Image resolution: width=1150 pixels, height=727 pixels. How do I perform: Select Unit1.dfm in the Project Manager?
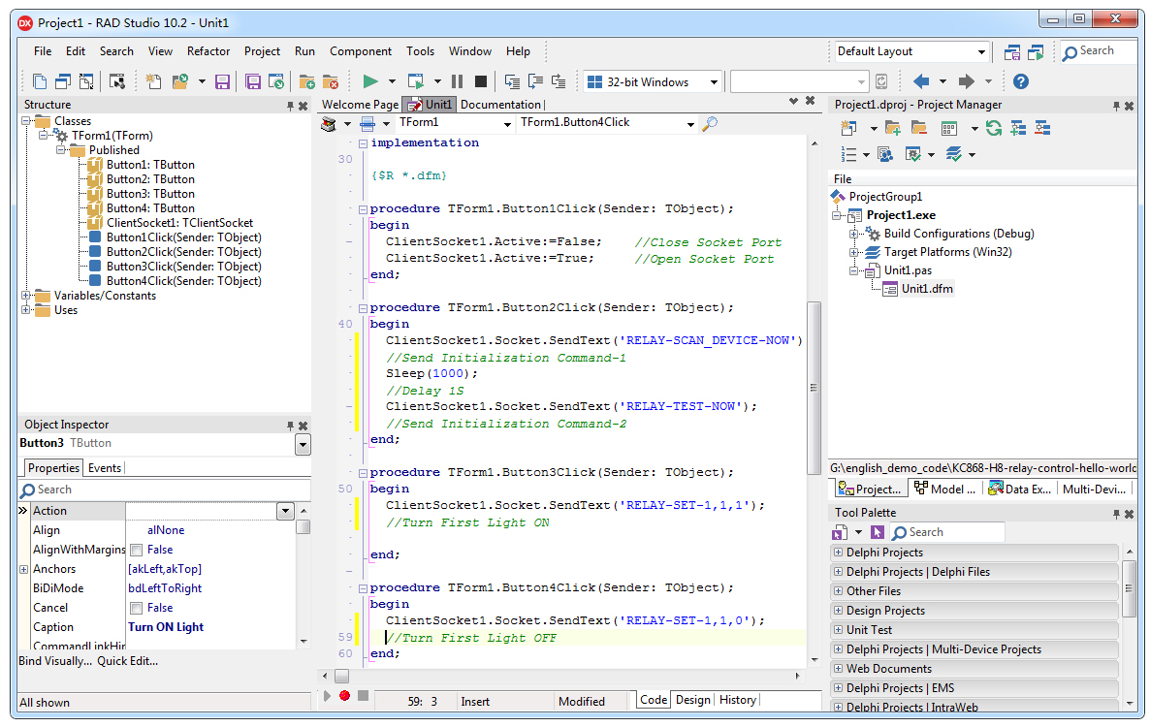[926, 289]
